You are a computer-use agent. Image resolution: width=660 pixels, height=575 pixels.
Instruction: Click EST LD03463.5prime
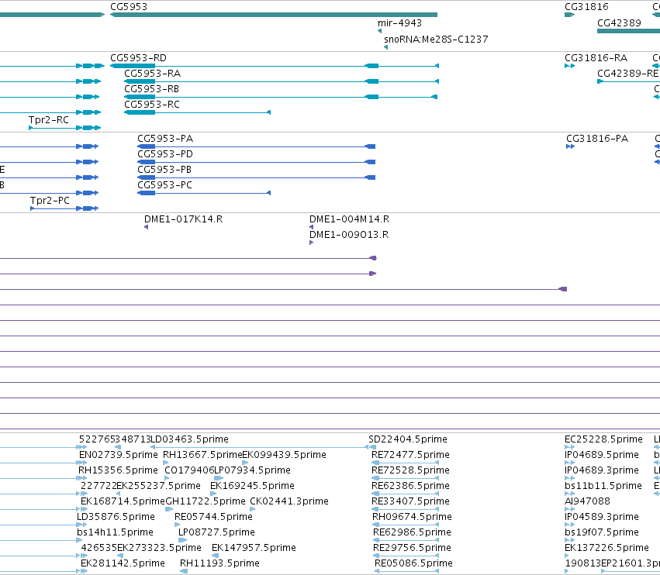coord(189,439)
